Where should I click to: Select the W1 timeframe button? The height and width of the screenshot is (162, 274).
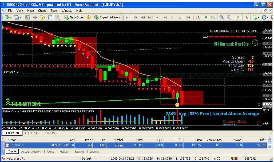point(181,17)
